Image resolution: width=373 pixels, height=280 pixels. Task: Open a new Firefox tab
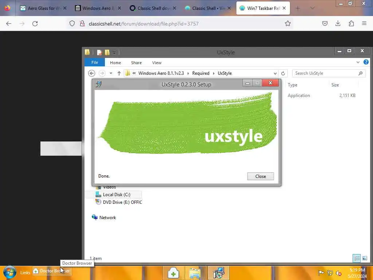[x=298, y=8]
